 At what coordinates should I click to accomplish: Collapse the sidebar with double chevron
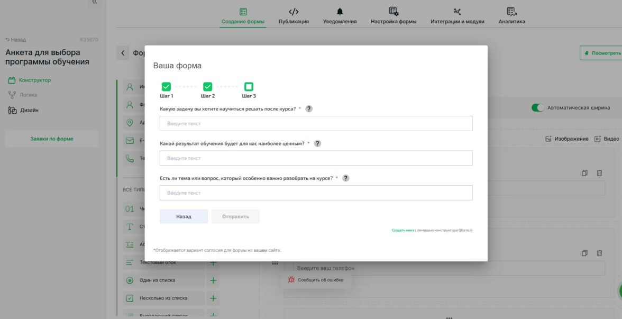pos(94,2)
